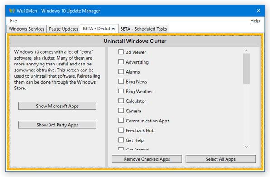Close the Wu10Man window
The image size is (270, 177).
[259, 11]
